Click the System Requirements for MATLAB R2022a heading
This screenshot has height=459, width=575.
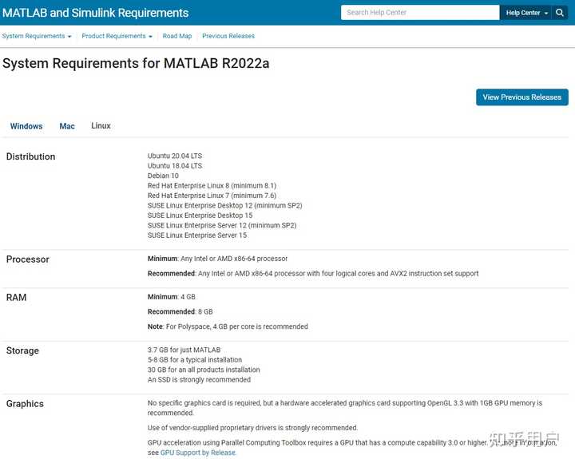[x=136, y=63]
